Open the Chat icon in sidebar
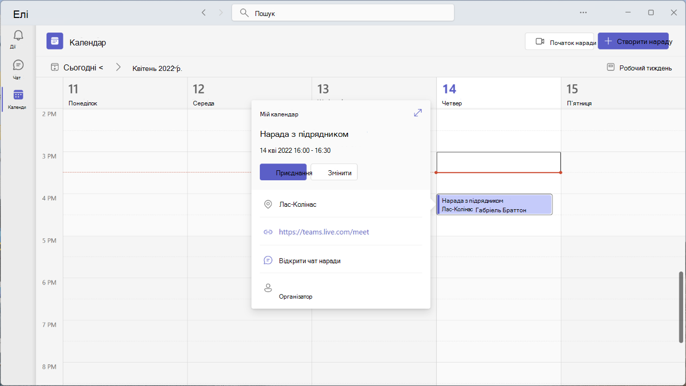This screenshot has width=686, height=386. pos(18,65)
